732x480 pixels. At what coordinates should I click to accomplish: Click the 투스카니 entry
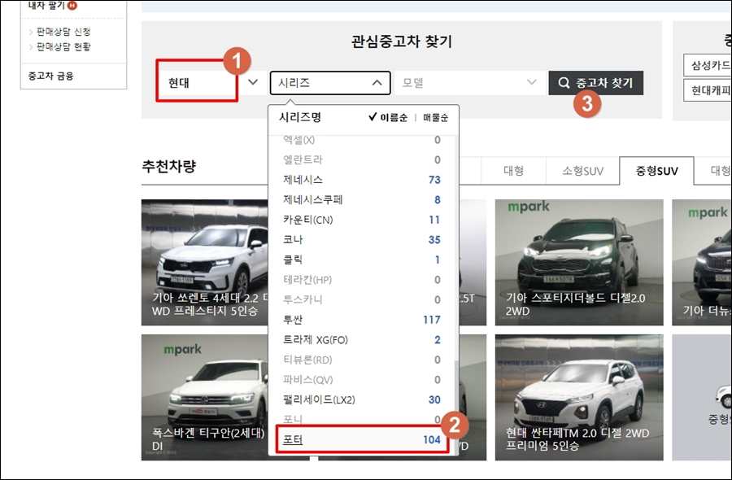[x=361, y=299]
